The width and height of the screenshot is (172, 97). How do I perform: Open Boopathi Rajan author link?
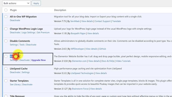78,33
